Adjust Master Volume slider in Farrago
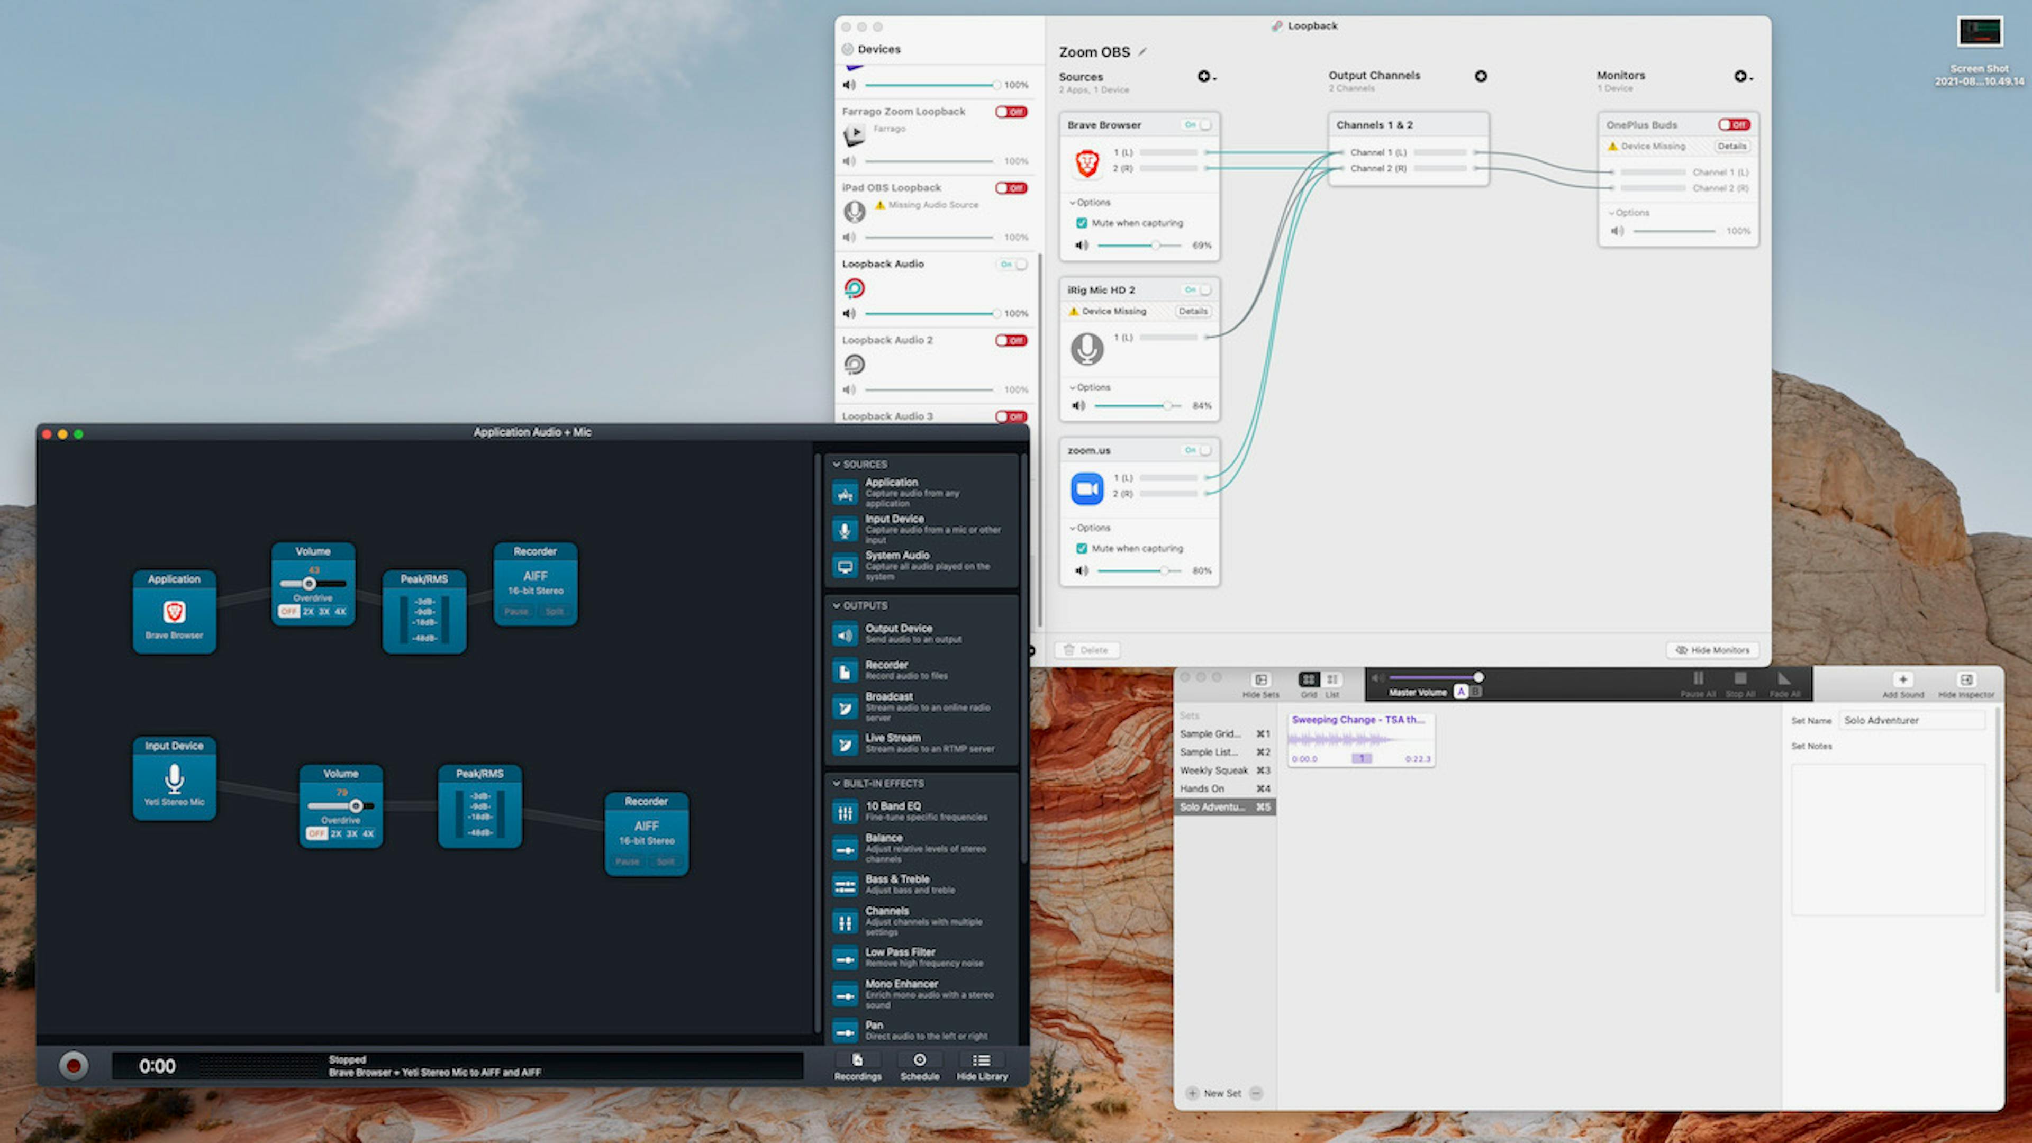The width and height of the screenshot is (2032, 1143). click(x=1478, y=677)
